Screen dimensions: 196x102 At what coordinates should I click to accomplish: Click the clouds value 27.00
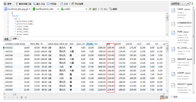(91, 67)
